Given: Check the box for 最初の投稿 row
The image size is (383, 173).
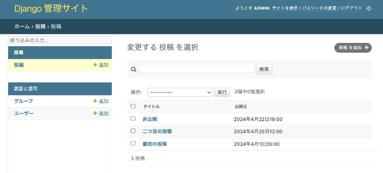Looking at the screenshot, I should (133, 143).
